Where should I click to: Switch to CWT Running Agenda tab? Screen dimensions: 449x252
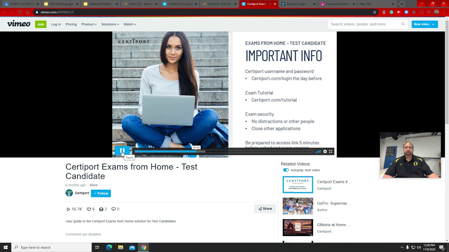click(x=61, y=4)
